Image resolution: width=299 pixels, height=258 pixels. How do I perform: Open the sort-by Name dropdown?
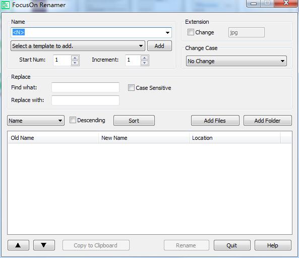click(36, 121)
